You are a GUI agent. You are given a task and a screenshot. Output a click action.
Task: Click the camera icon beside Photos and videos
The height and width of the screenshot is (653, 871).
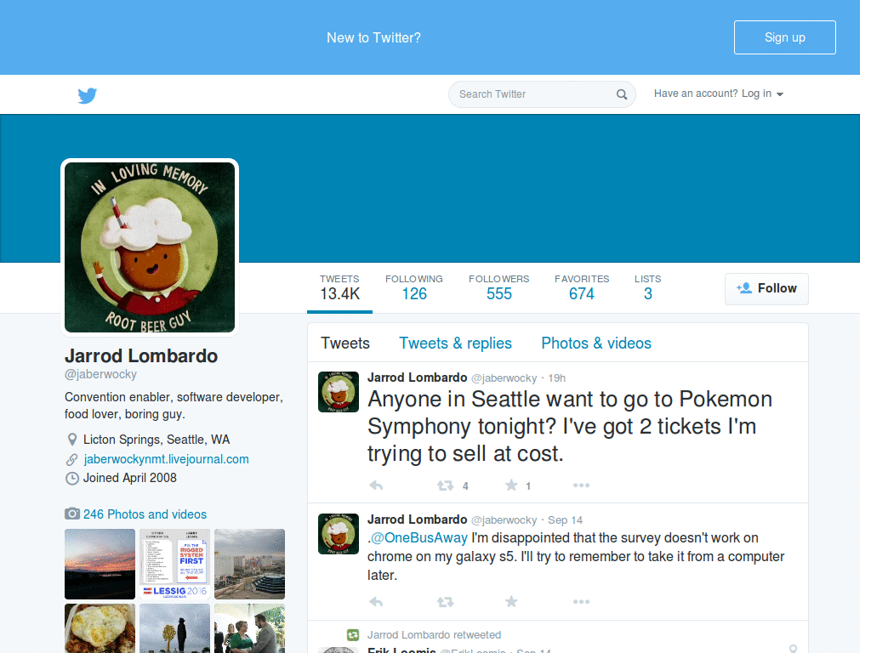pos(72,514)
